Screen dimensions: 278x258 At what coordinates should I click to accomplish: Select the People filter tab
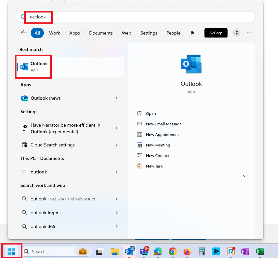click(173, 33)
